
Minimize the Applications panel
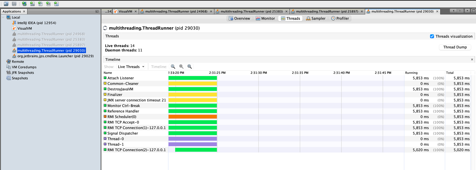pyautogui.click(x=97, y=11)
